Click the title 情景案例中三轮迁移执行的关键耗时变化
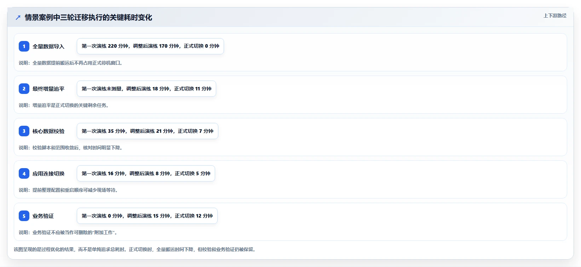Viewport: 581px width, 267px height. click(88, 17)
